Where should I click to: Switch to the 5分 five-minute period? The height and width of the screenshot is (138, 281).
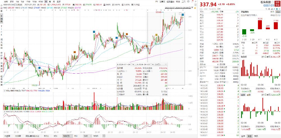pos(22,1)
